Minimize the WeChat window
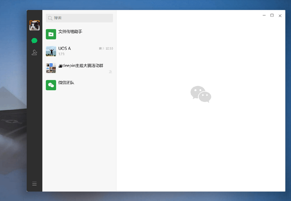 click(264, 16)
